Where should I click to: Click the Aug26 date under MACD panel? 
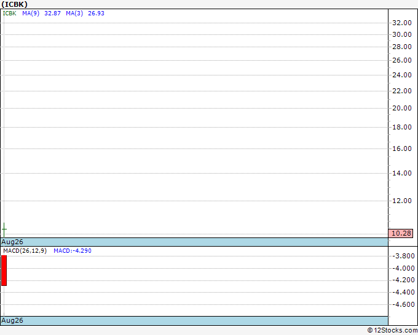(12, 320)
